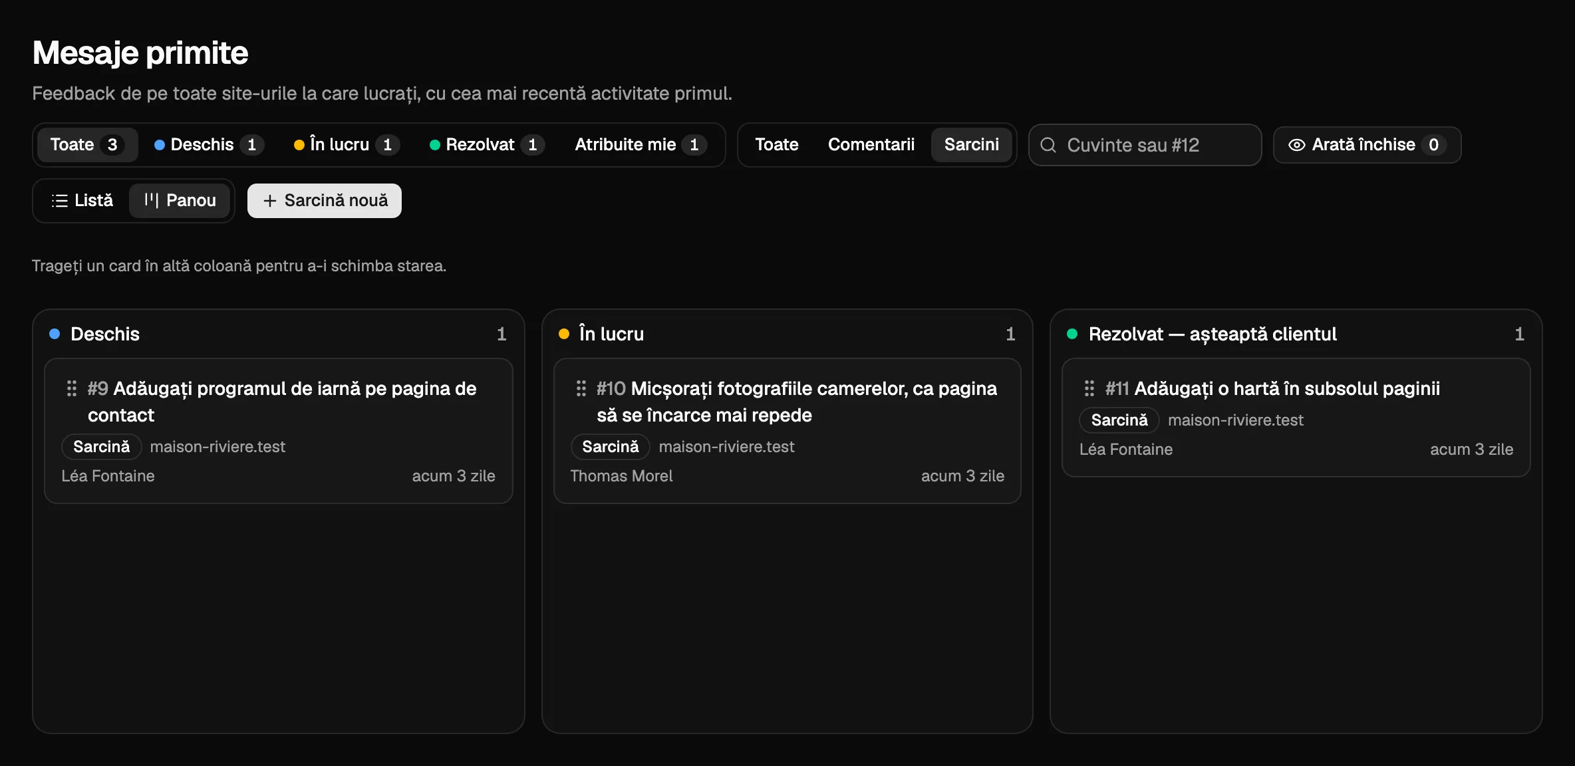Click the Sarcină tag on card #9

click(x=102, y=447)
